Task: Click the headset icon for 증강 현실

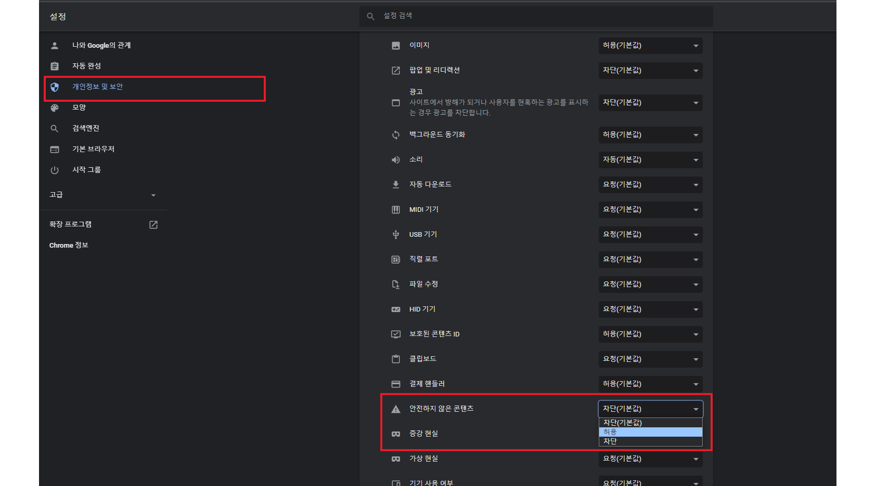Action: [396, 434]
